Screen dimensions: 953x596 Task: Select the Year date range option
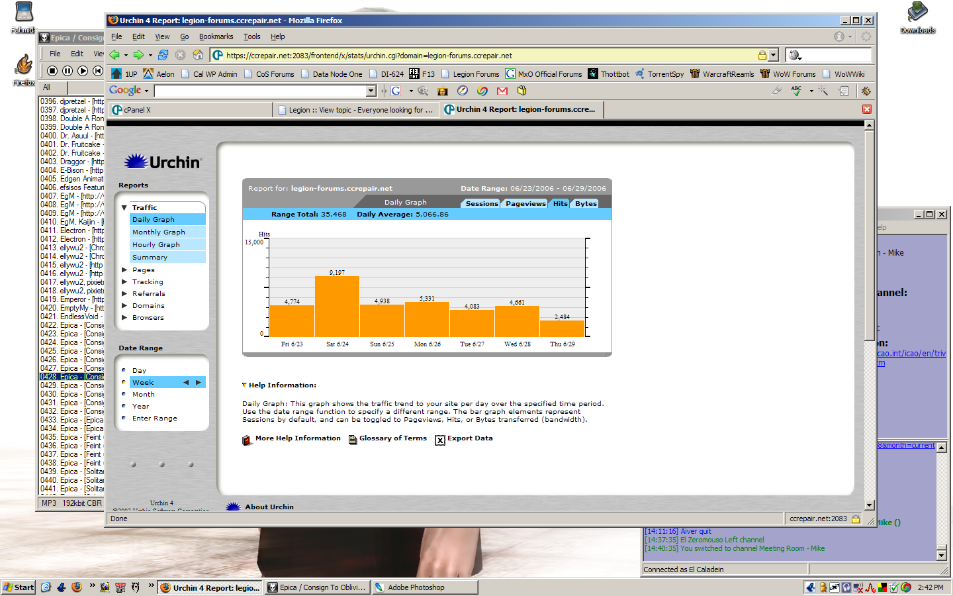coord(140,406)
